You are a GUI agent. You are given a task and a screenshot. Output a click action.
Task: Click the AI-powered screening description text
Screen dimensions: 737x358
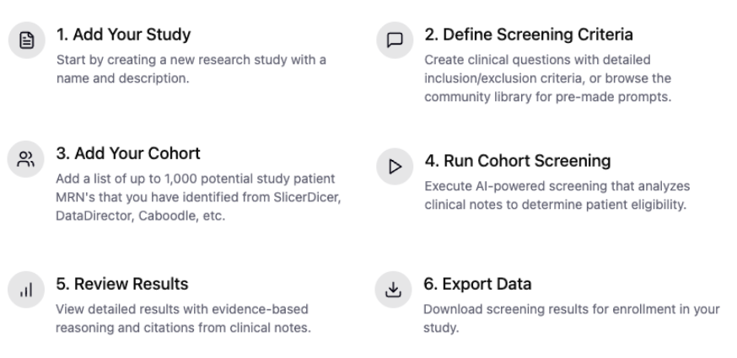click(x=557, y=195)
